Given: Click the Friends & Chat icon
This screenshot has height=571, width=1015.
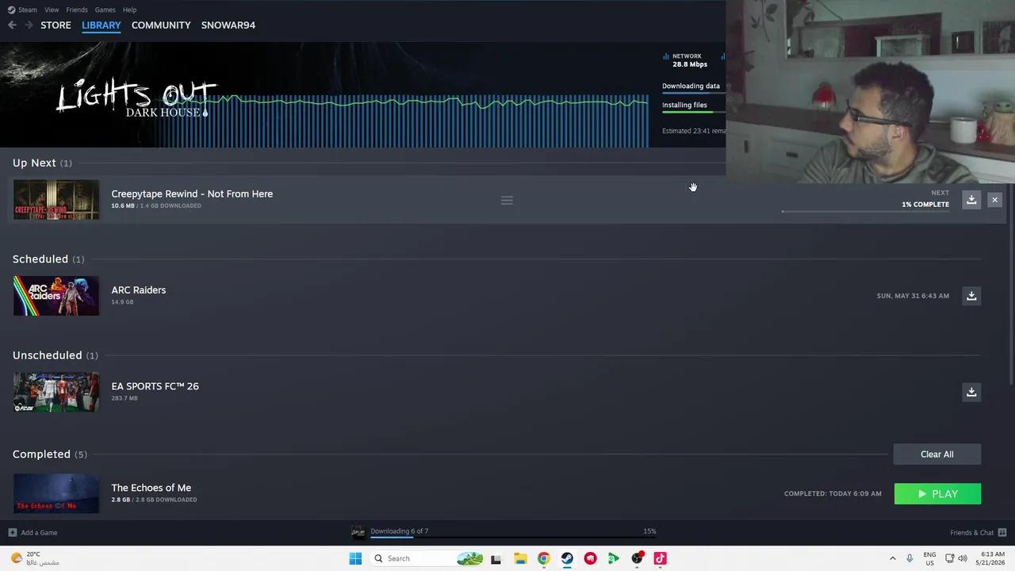Looking at the screenshot, I should [1002, 533].
